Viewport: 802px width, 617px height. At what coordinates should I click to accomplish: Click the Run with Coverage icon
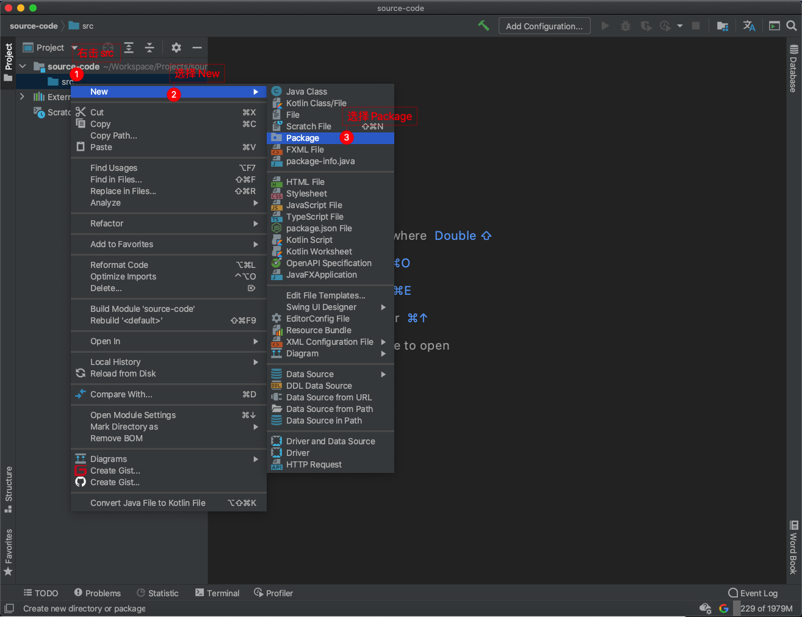(x=646, y=26)
